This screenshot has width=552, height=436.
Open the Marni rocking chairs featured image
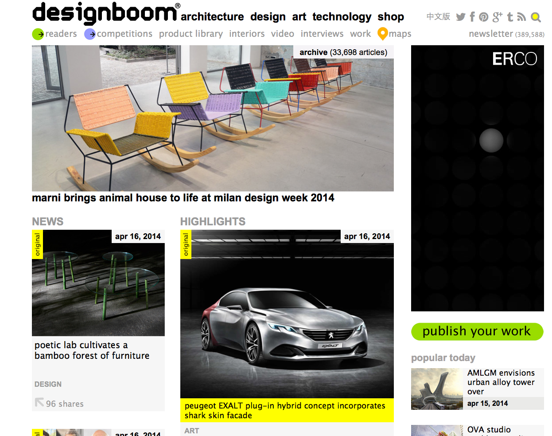213,118
